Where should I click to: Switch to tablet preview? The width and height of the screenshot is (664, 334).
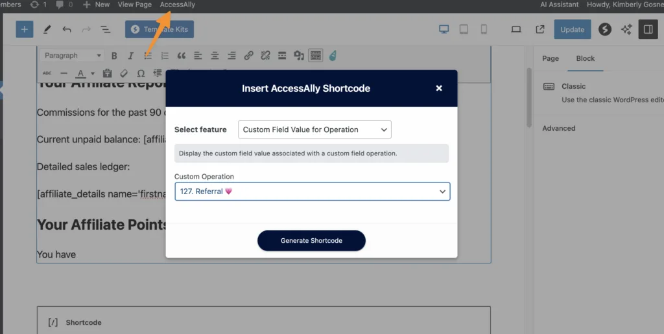(x=464, y=29)
